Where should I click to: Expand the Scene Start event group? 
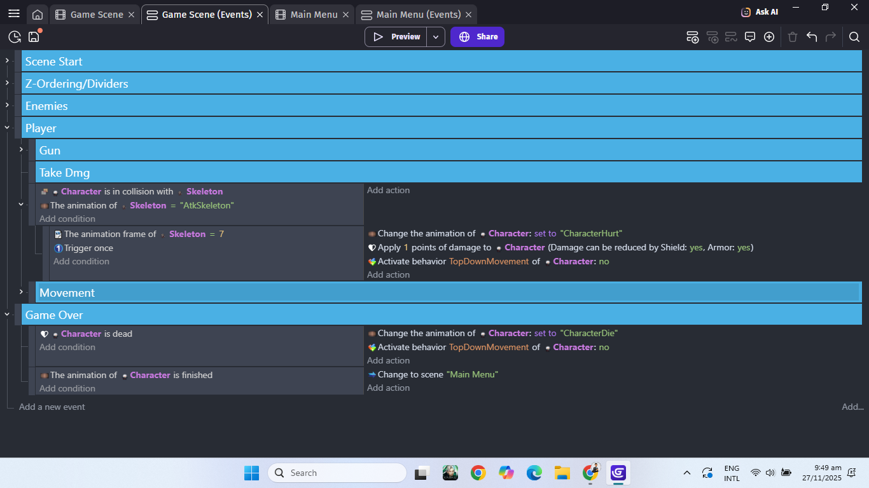pyautogui.click(x=7, y=60)
